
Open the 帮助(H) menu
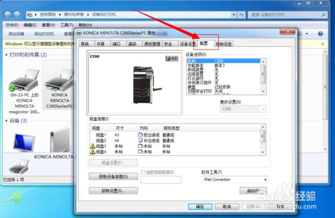click(85, 25)
